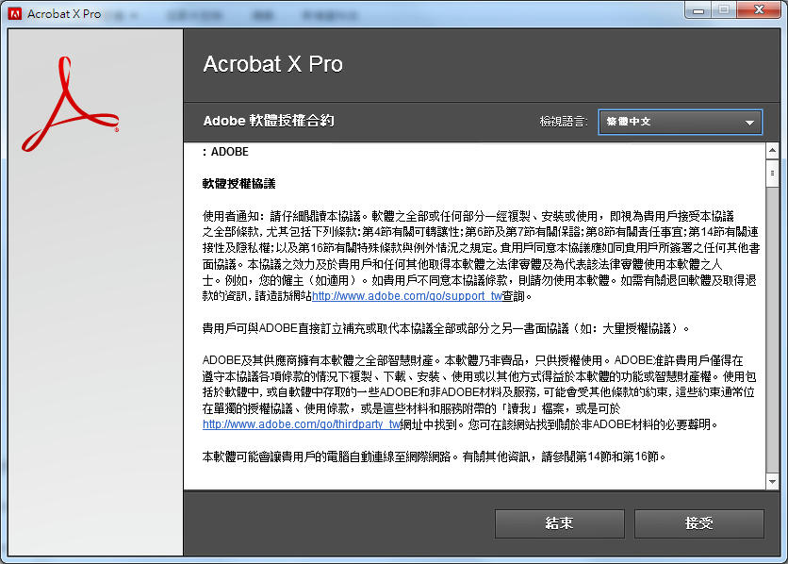Click the paragraph starting with ADOBE及其供應商

click(x=480, y=392)
